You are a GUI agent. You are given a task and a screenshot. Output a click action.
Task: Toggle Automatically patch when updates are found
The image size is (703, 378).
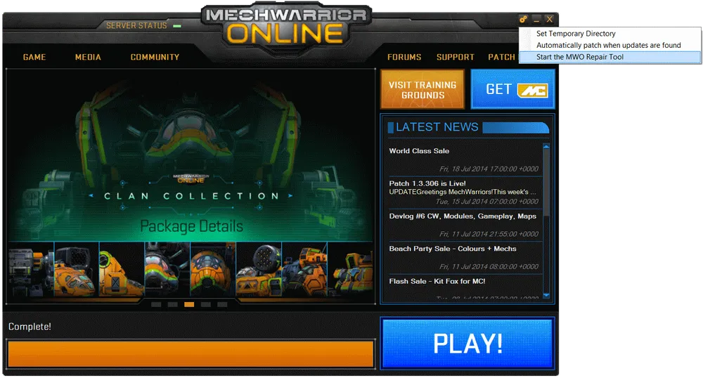pos(610,45)
